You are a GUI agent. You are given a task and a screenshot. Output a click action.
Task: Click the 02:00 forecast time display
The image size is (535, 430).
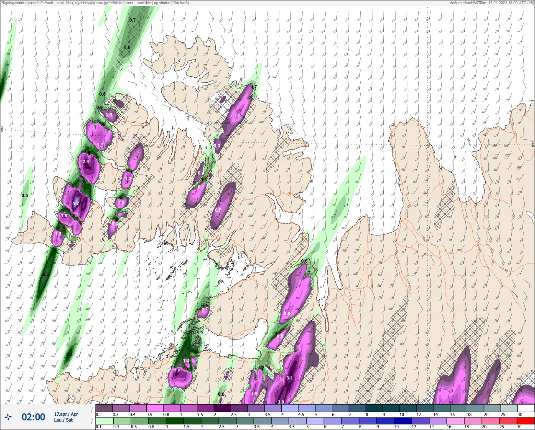point(33,417)
